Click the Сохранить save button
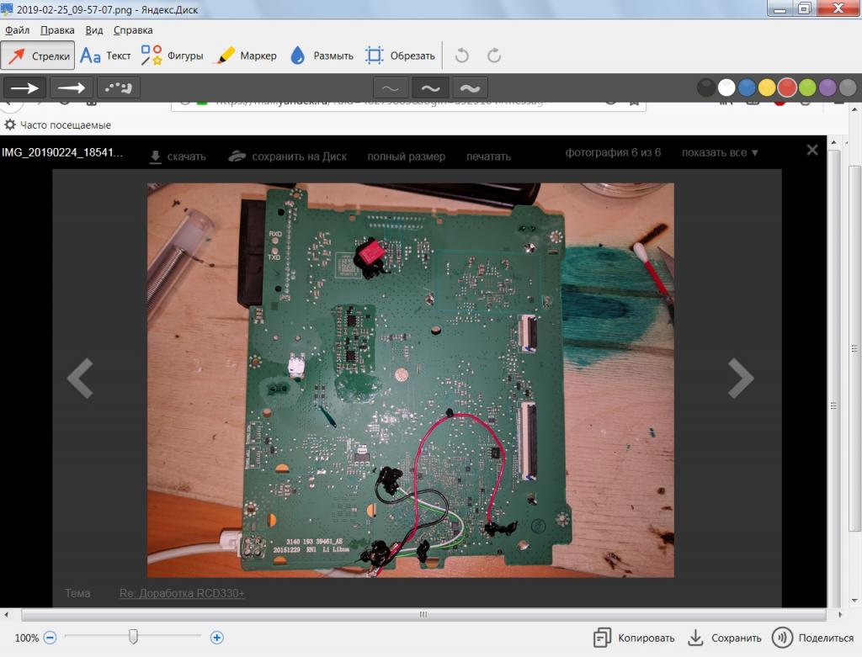This screenshot has width=862, height=657. (725, 638)
